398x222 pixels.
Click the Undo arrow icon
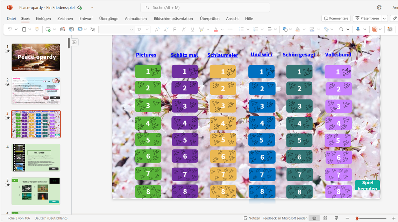click(10, 30)
